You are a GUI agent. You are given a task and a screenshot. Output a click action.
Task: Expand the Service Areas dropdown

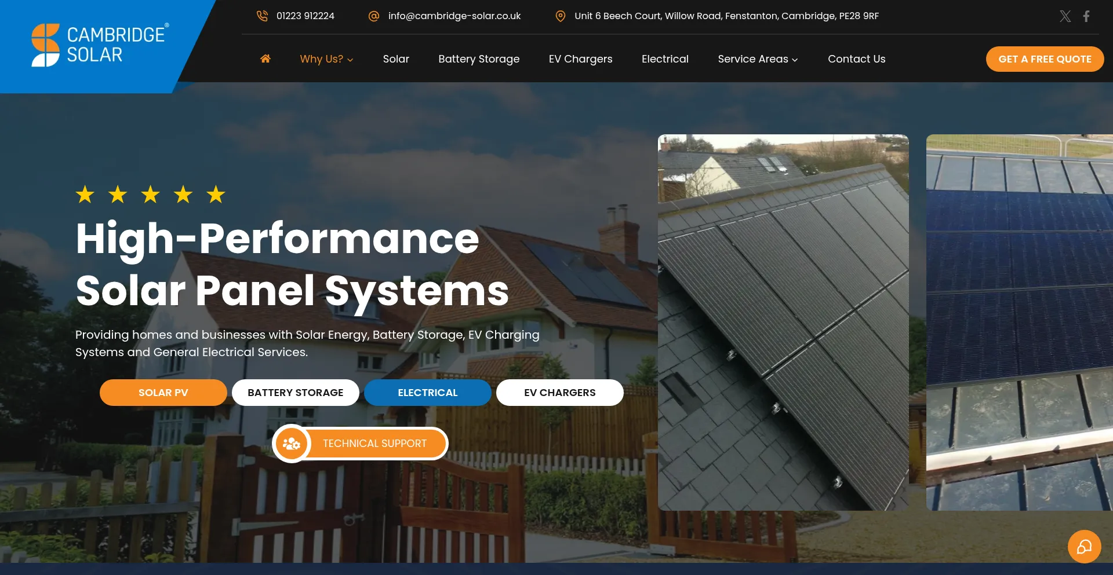pyautogui.click(x=758, y=59)
